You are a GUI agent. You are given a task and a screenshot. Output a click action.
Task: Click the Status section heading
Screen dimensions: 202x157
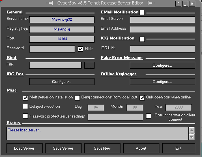coord(13,123)
